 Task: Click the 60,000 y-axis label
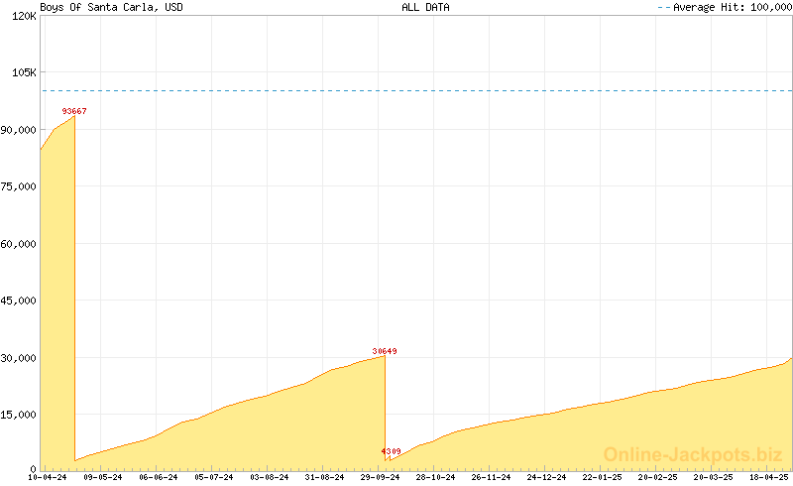(19, 244)
